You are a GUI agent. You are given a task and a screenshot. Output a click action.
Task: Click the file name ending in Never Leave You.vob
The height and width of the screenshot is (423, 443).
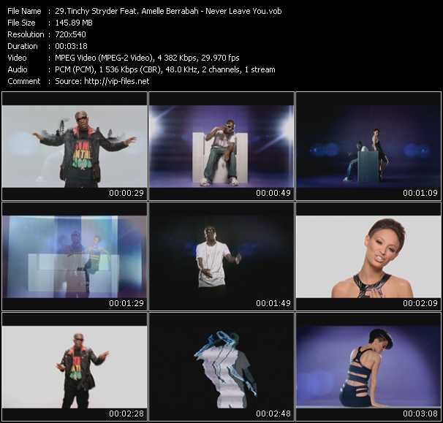tap(168, 11)
